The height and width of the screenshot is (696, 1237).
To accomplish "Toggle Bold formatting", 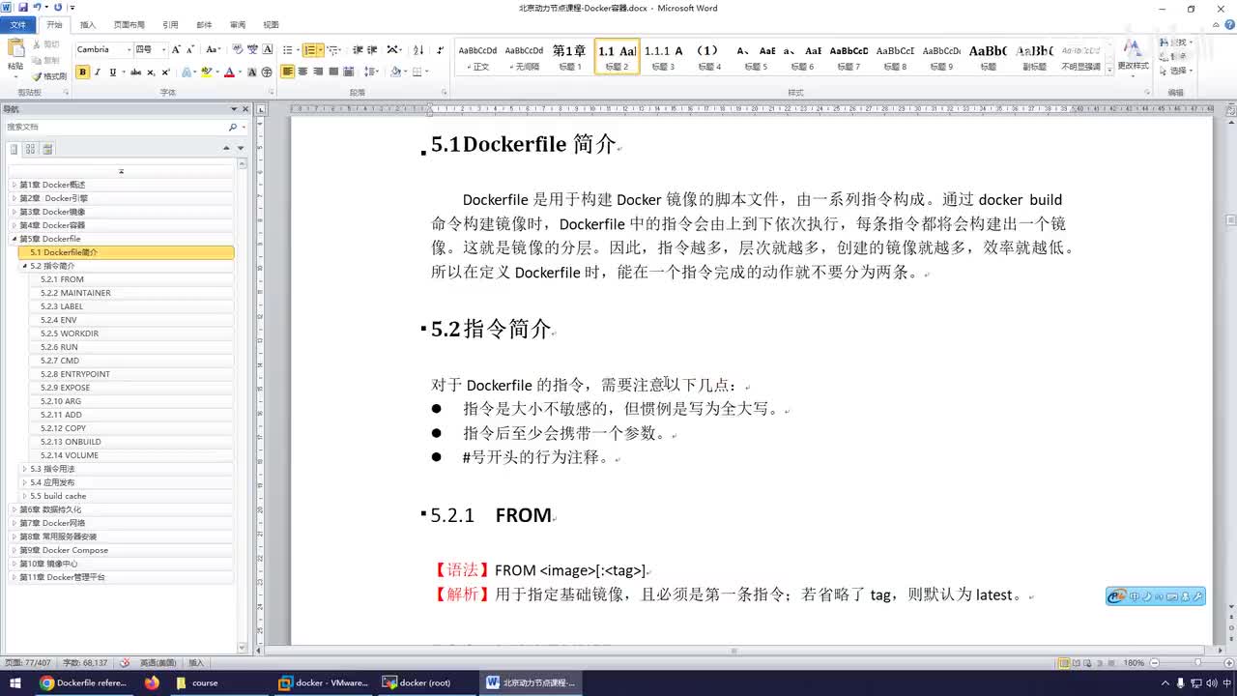I will [82, 72].
